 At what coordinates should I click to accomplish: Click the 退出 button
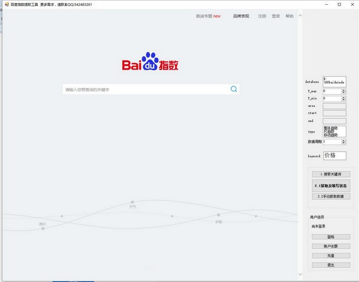[331, 265]
